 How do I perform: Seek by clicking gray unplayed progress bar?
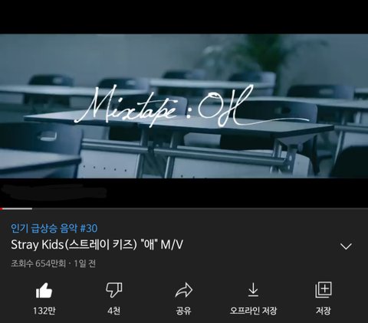pos(200,209)
